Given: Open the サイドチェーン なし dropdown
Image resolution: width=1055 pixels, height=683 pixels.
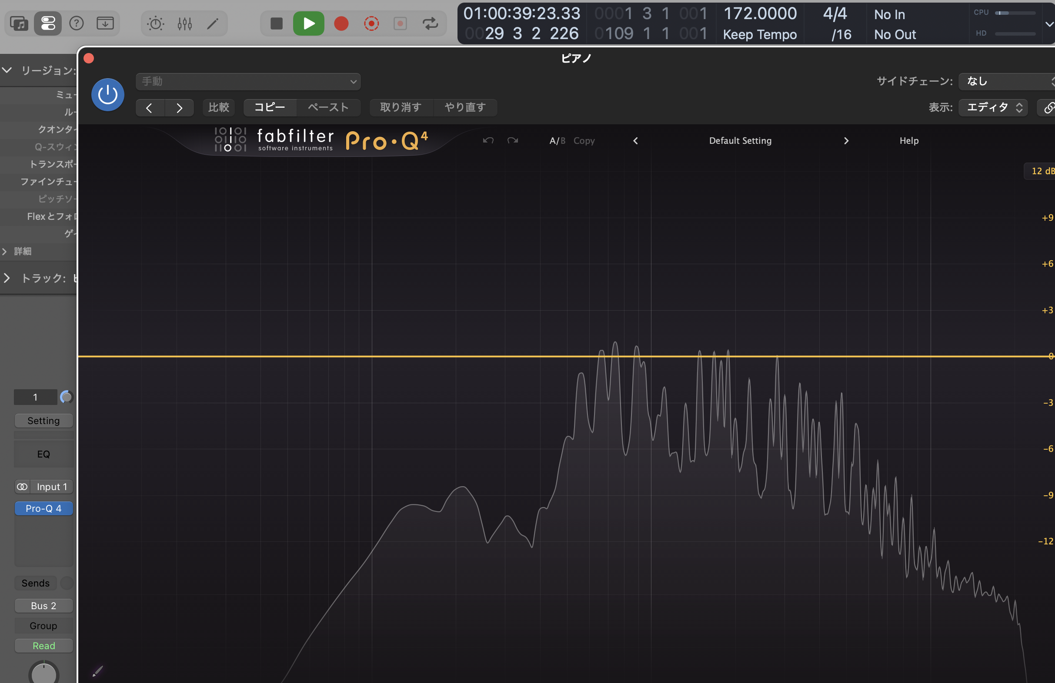Looking at the screenshot, I should tap(1006, 82).
